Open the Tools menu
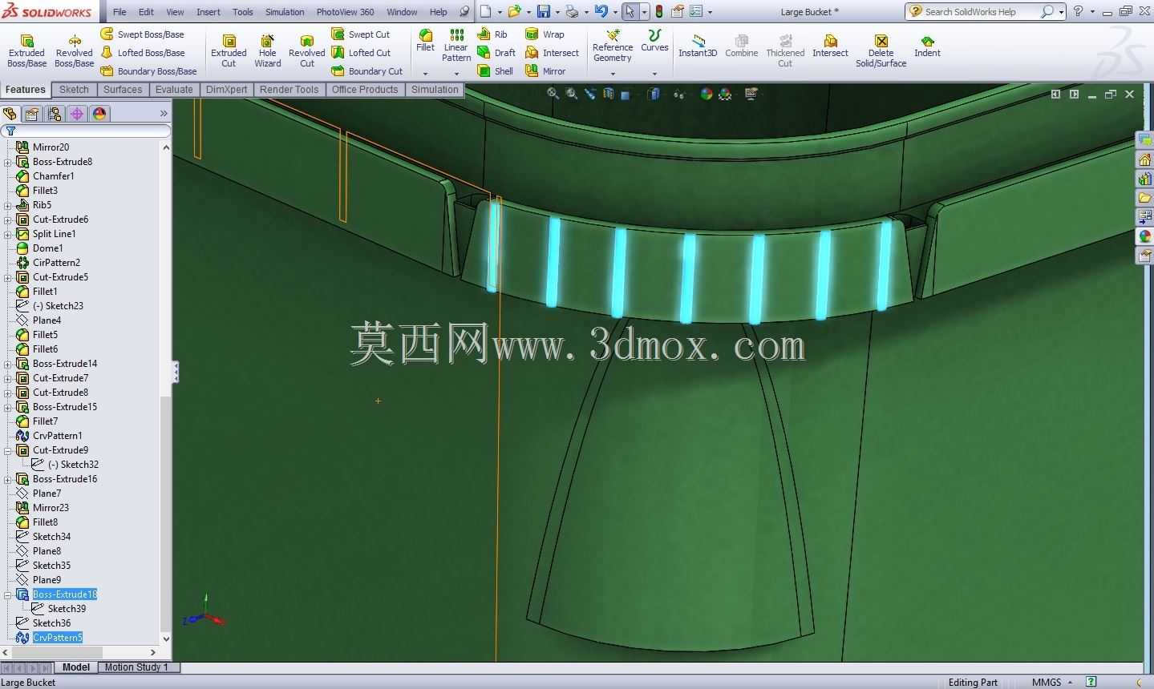The width and height of the screenshot is (1154, 689). coord(243,12)
